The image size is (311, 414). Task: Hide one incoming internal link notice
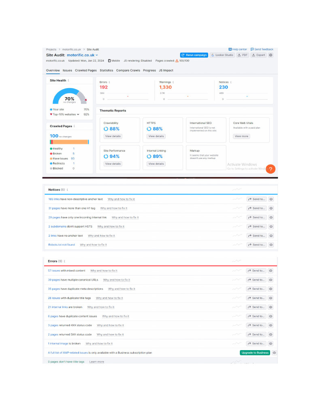point(271,218)
